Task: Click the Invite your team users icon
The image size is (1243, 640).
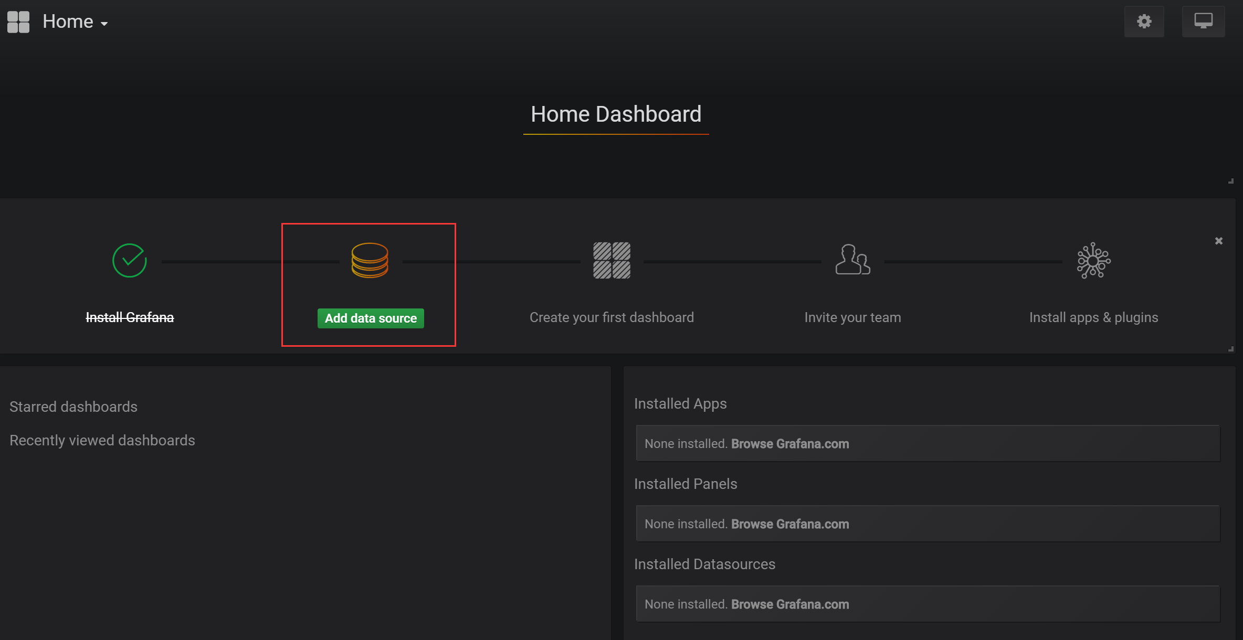Action: (x=852, y=260)
